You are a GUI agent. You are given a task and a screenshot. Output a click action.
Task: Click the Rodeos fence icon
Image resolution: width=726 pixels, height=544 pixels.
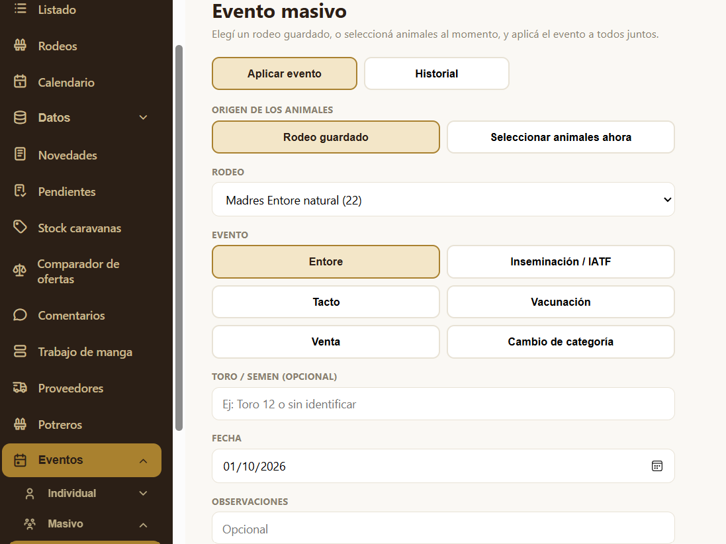tap(20, 46)
